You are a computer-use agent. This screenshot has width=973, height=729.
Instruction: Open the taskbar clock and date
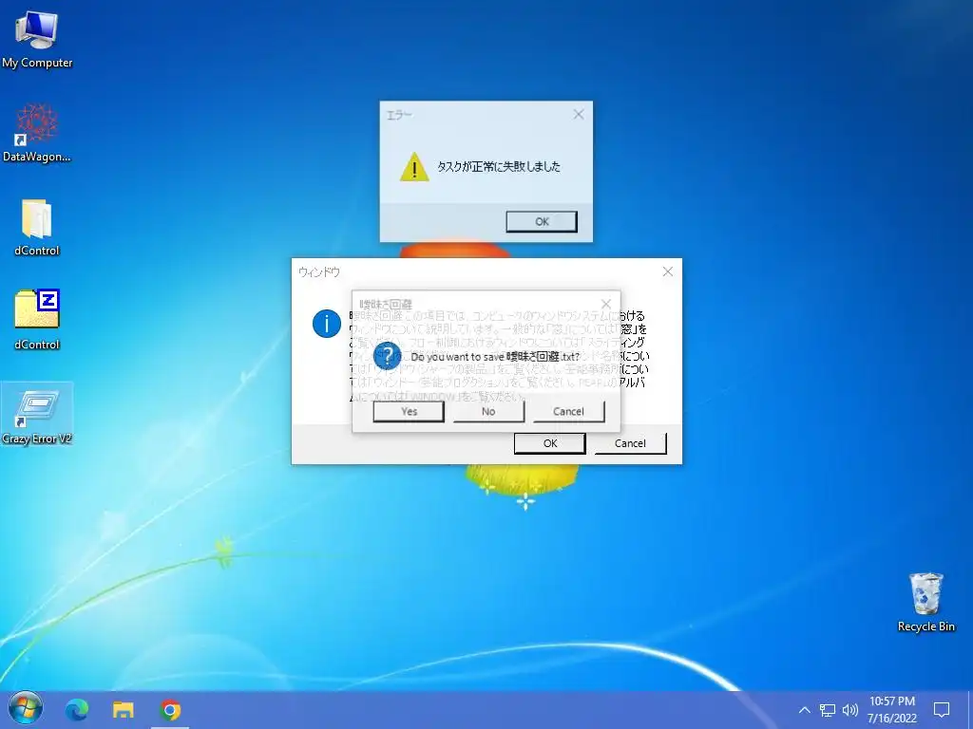[x=891, y=710]
